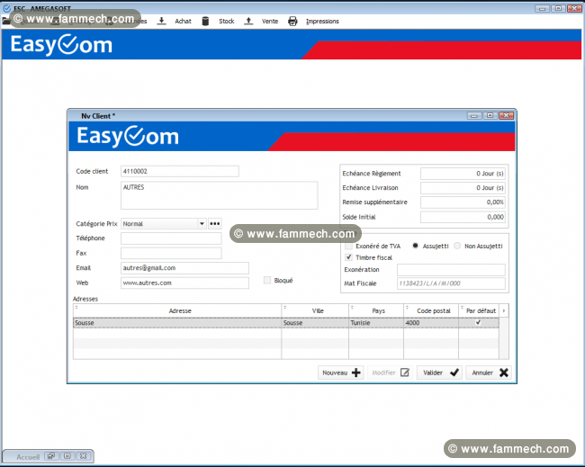The image size is (585, 467).
Task: Click the Vente upload-arrow icon
Action: point(248,22)
